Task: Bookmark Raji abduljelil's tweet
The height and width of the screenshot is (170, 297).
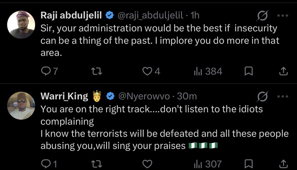Action: [x=248, y=72]
